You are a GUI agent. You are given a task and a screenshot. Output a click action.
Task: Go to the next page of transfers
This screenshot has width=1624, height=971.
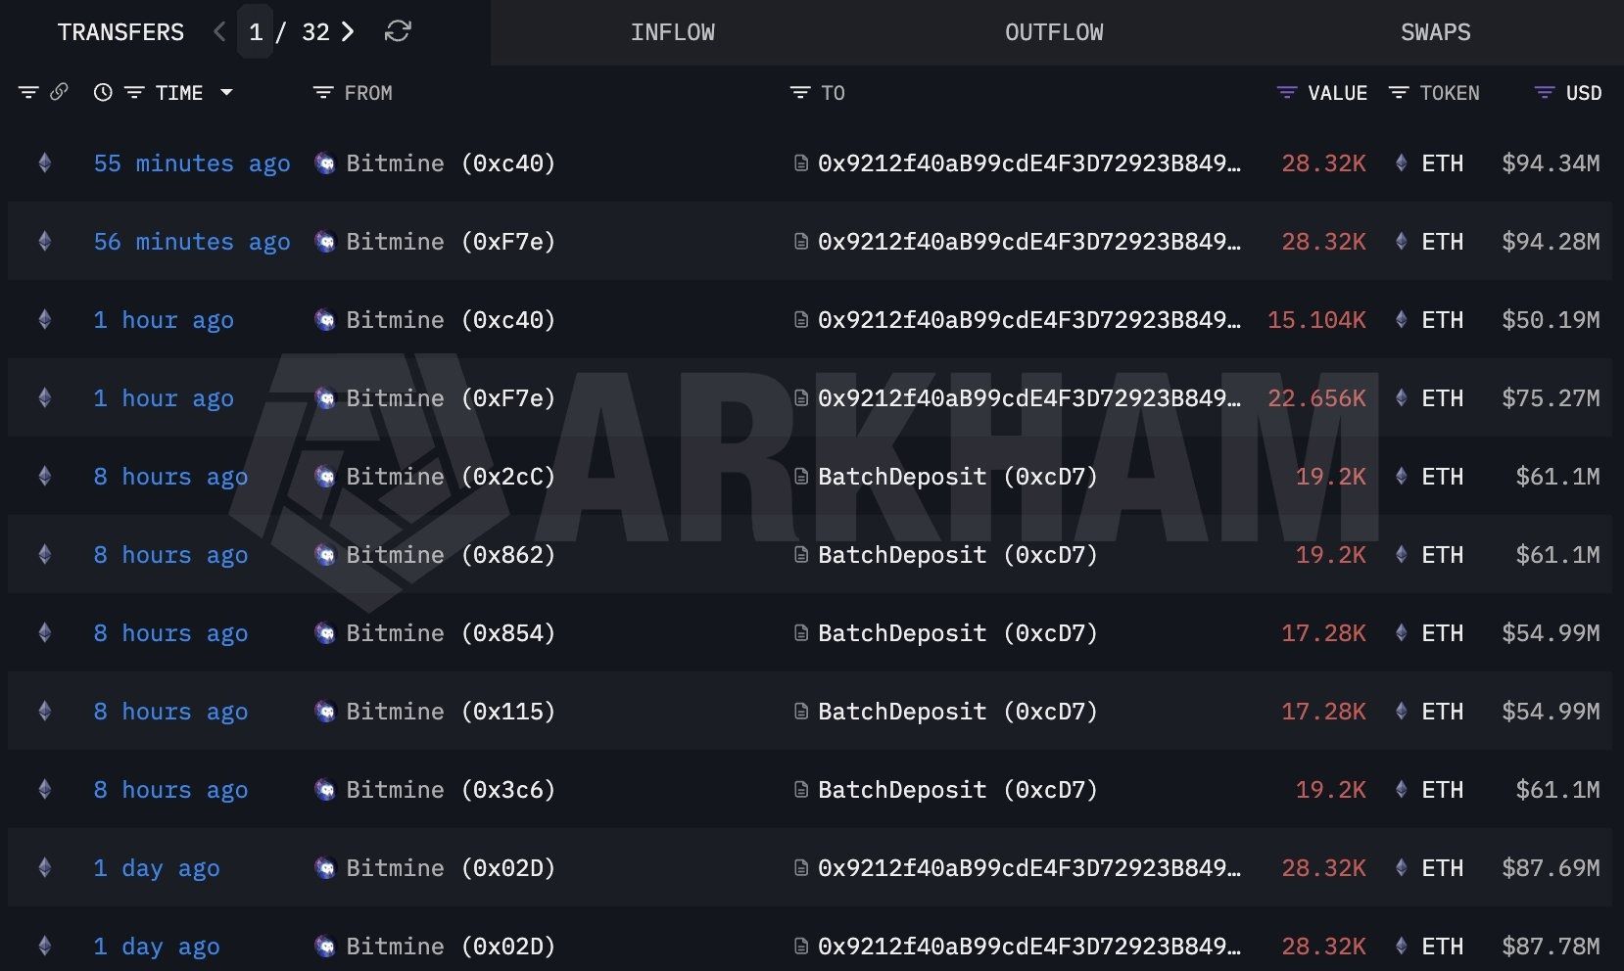click(348, 31)
